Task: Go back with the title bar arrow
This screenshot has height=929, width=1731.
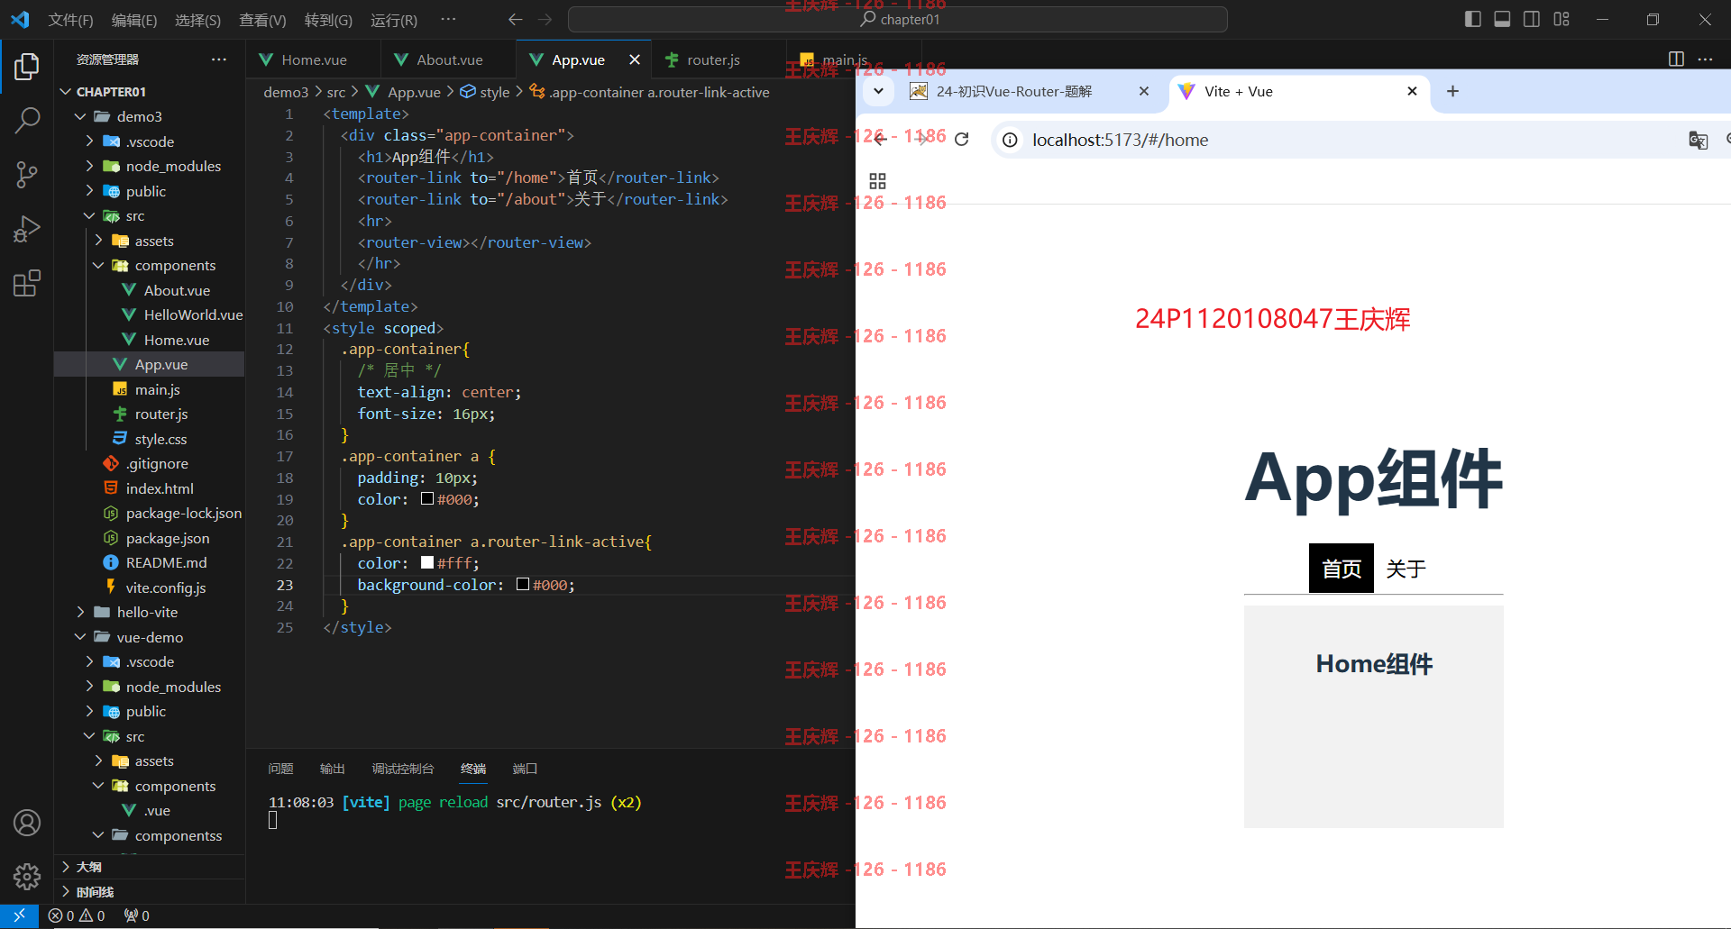Action: pos(516,19)
